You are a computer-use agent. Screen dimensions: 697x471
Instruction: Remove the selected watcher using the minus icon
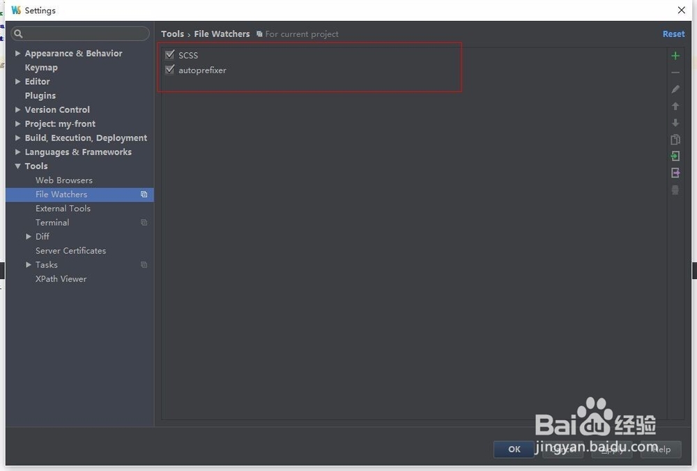coord(675,72)
